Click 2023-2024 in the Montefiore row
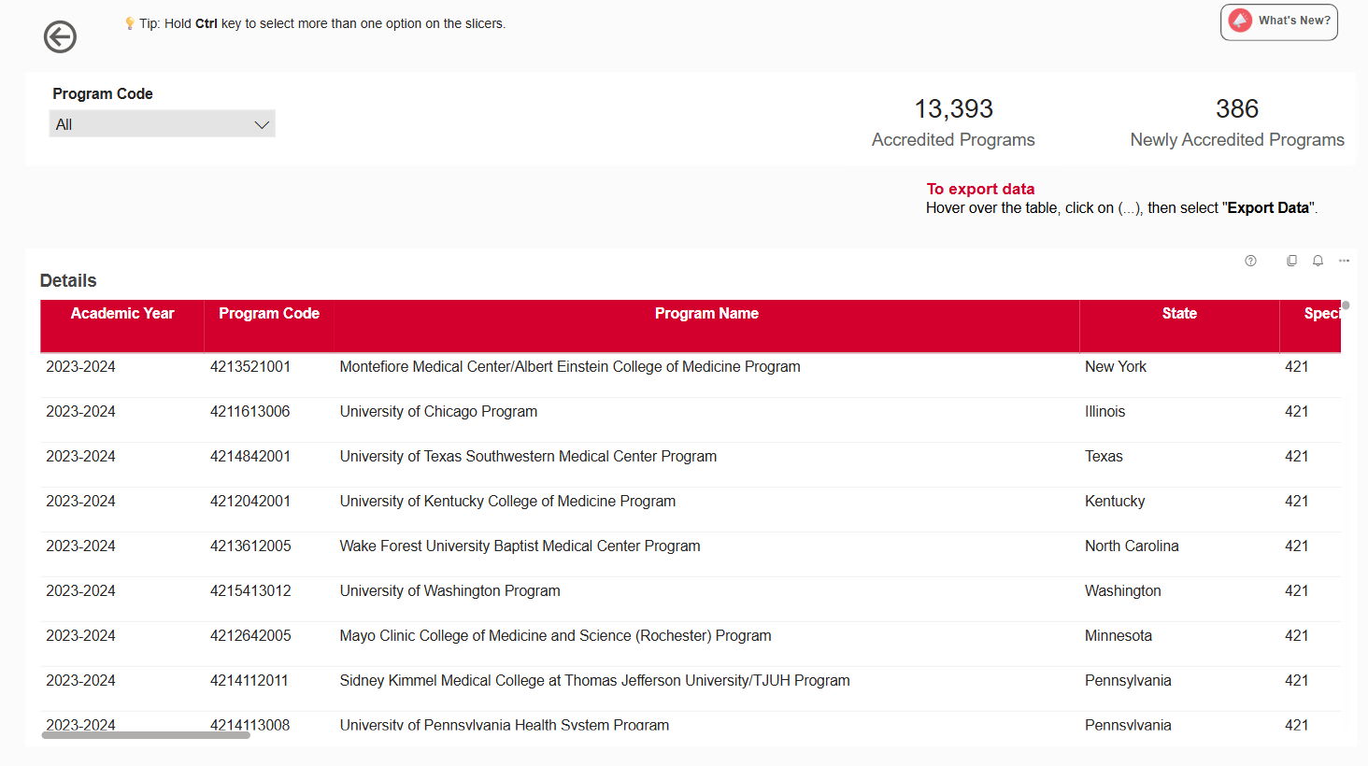Screen dimensions: 1368x766 (x=80, y=367)
